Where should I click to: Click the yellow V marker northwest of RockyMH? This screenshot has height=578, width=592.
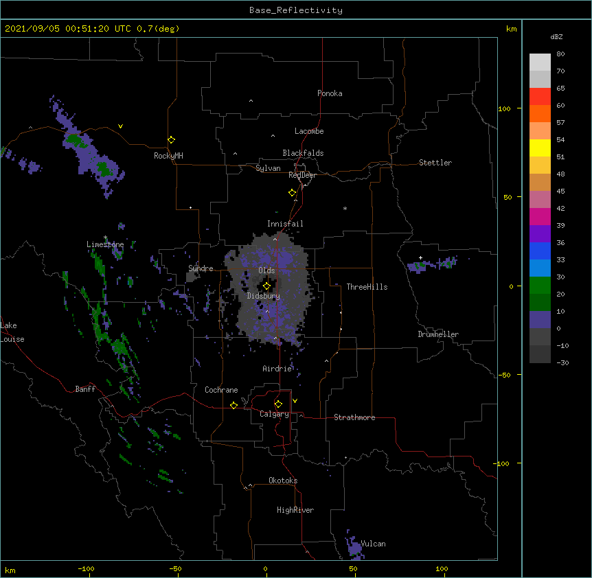click(120, 126)
